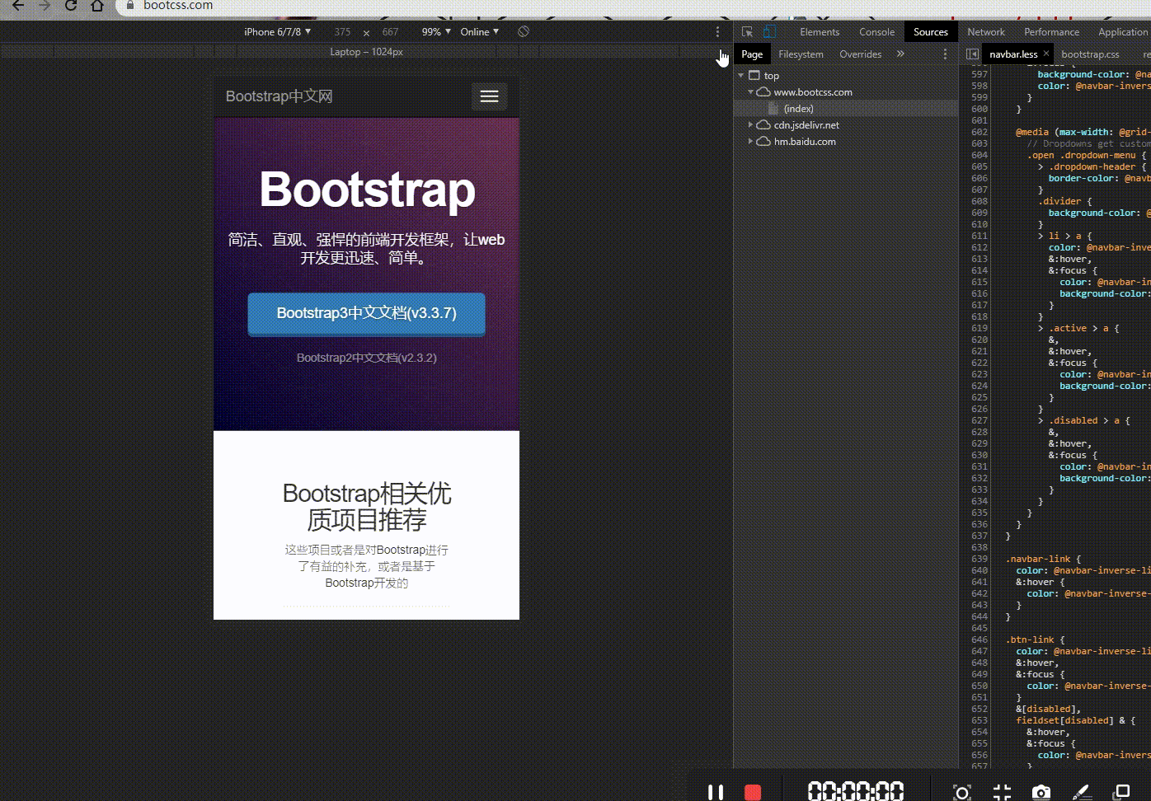
Task: Stop the recording with red square
Action: (x=753, y=792)
